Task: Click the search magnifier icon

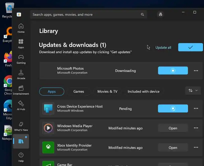Action: pos(142,14)
